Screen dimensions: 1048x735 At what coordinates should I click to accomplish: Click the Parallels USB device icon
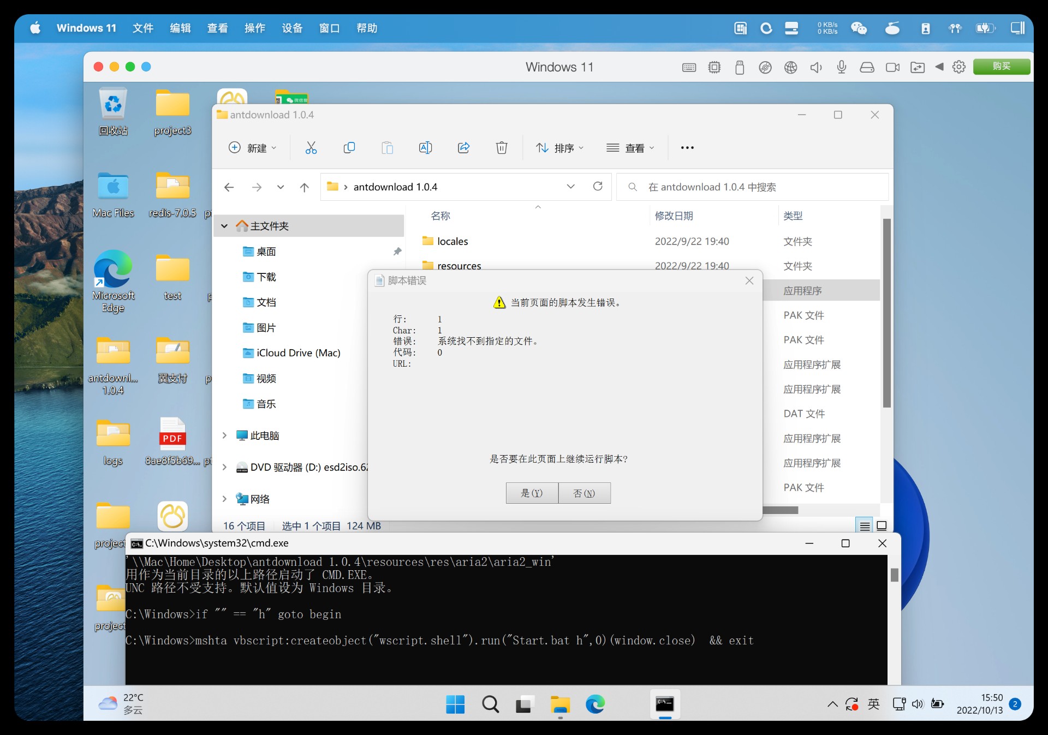[740, 67]
